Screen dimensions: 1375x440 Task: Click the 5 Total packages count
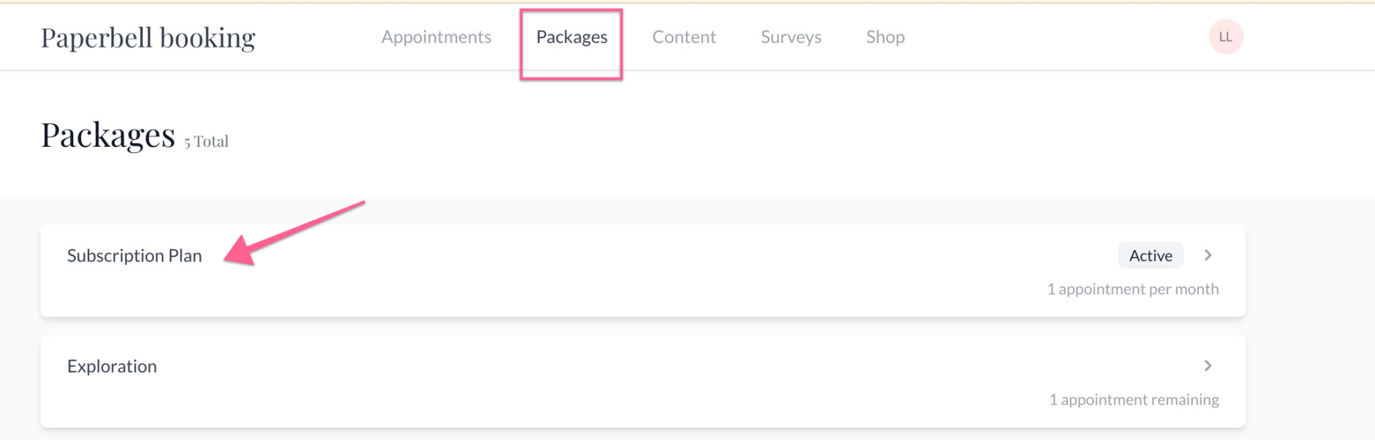205,140
